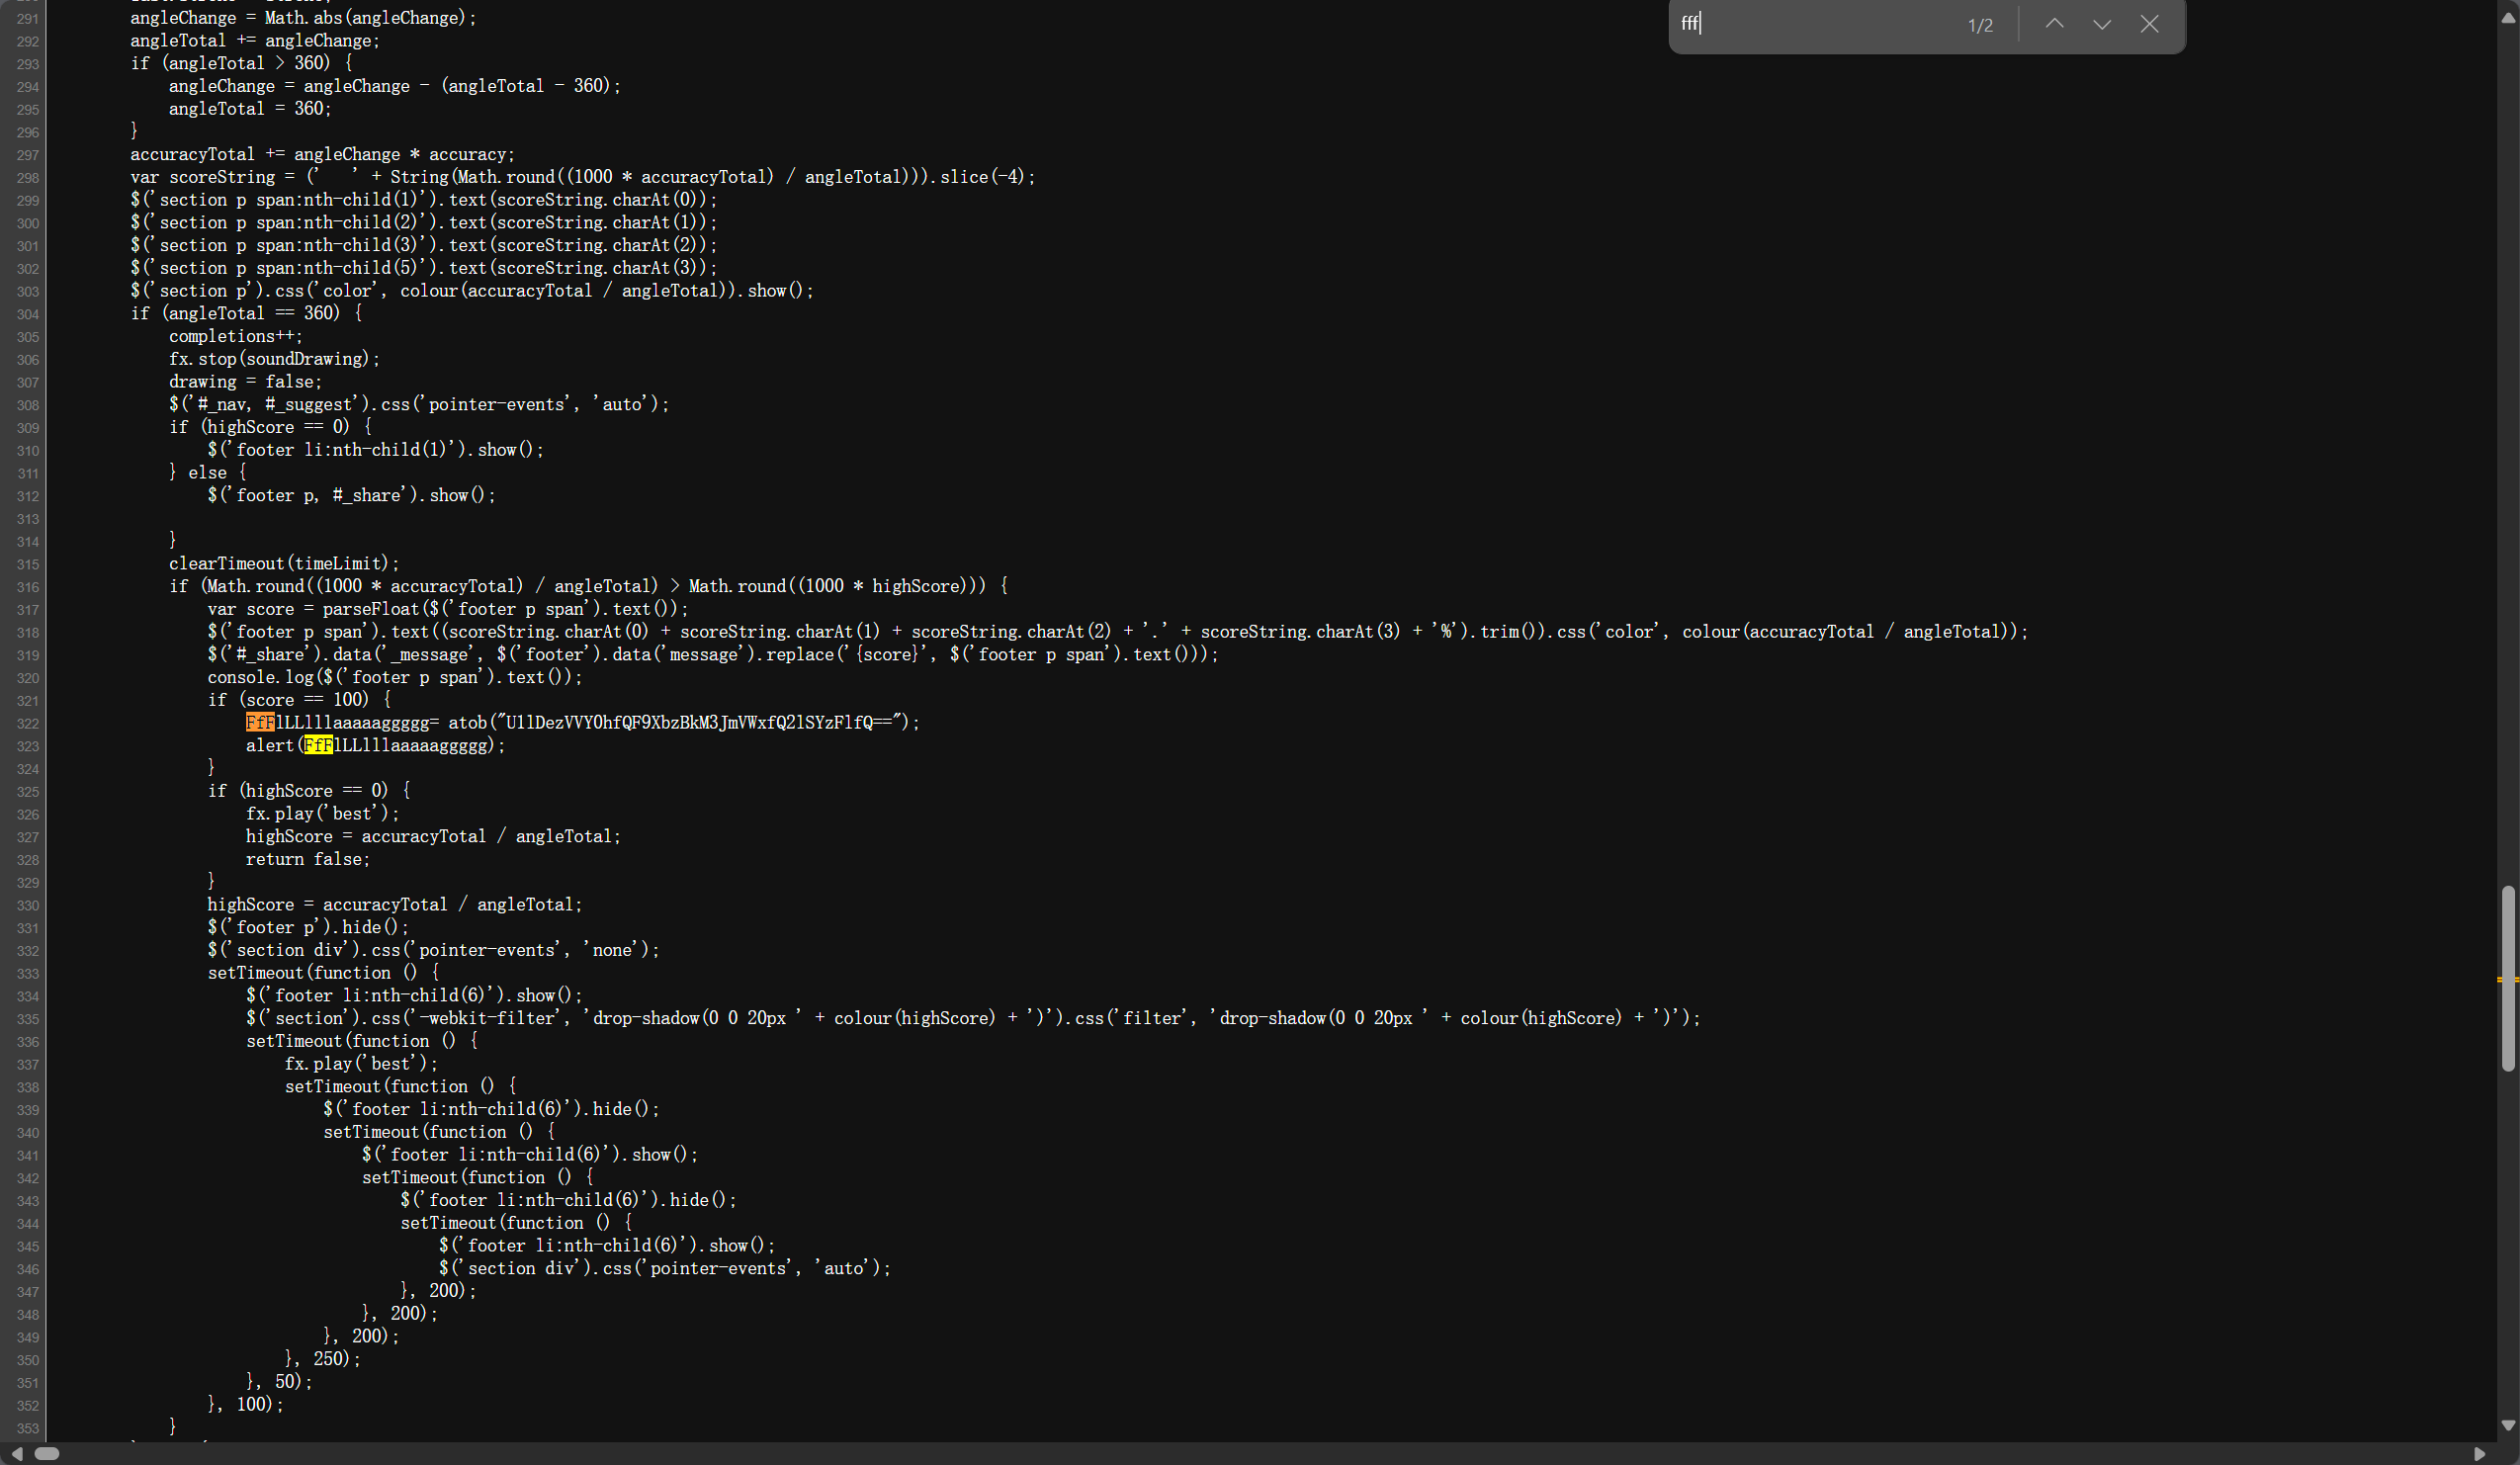
Task: Click the horizontal scrollbar left arrow
Action: tap(16, 1453)
